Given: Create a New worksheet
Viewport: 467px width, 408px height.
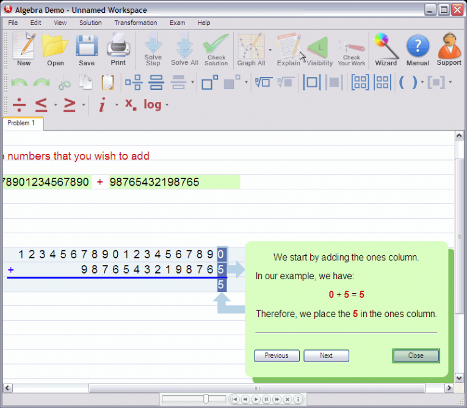Looking at the screenshot, I should coord(24,49).
